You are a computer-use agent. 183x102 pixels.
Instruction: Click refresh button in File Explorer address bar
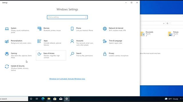pyautogui.click(x=167, y=23)
